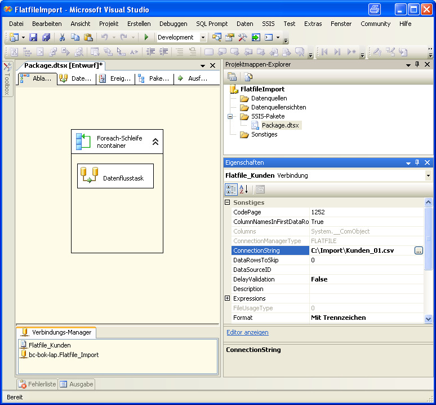This screenshot has height=405, width=436.
Task: Switch to the Datenfluss tab
Action: click(x=77, y=78)
